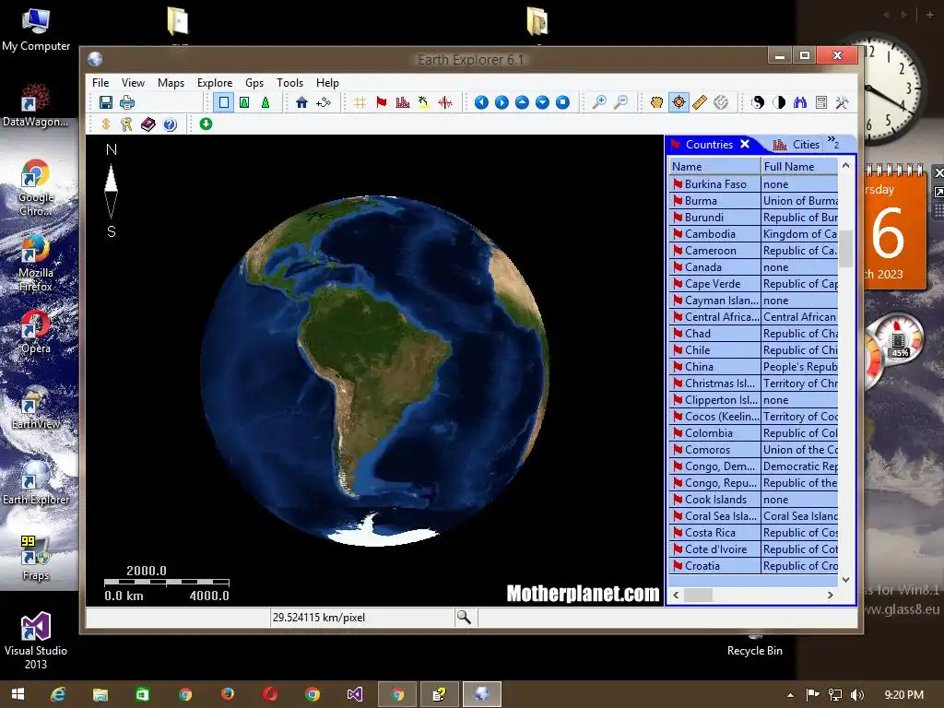Click the keys registration icon

tap(126, 124)
